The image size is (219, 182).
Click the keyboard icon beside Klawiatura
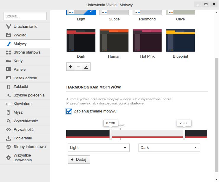click(9, 104)
